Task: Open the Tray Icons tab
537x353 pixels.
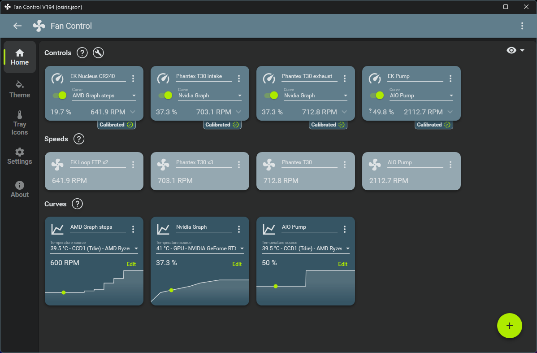Action: tap(20, 123)
